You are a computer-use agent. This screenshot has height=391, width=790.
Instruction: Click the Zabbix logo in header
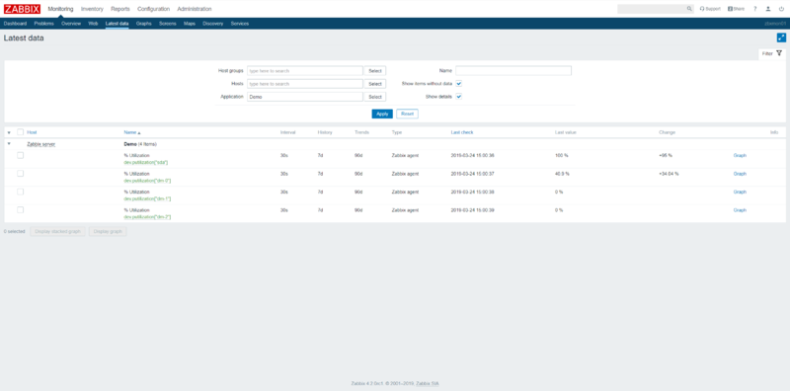pyautogui.click(x=22, y=9)
